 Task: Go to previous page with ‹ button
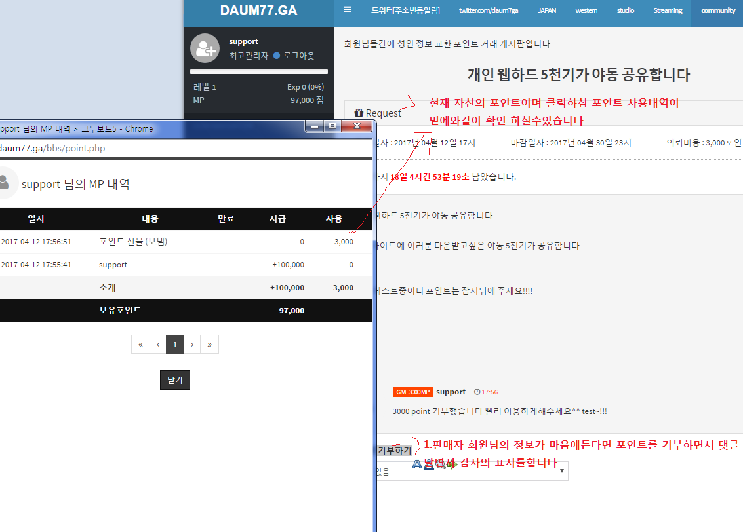click(158, 345)
